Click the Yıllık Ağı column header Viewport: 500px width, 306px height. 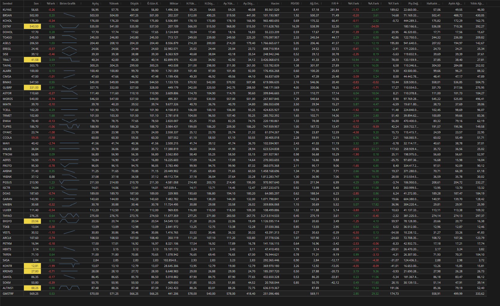[477, 4]
